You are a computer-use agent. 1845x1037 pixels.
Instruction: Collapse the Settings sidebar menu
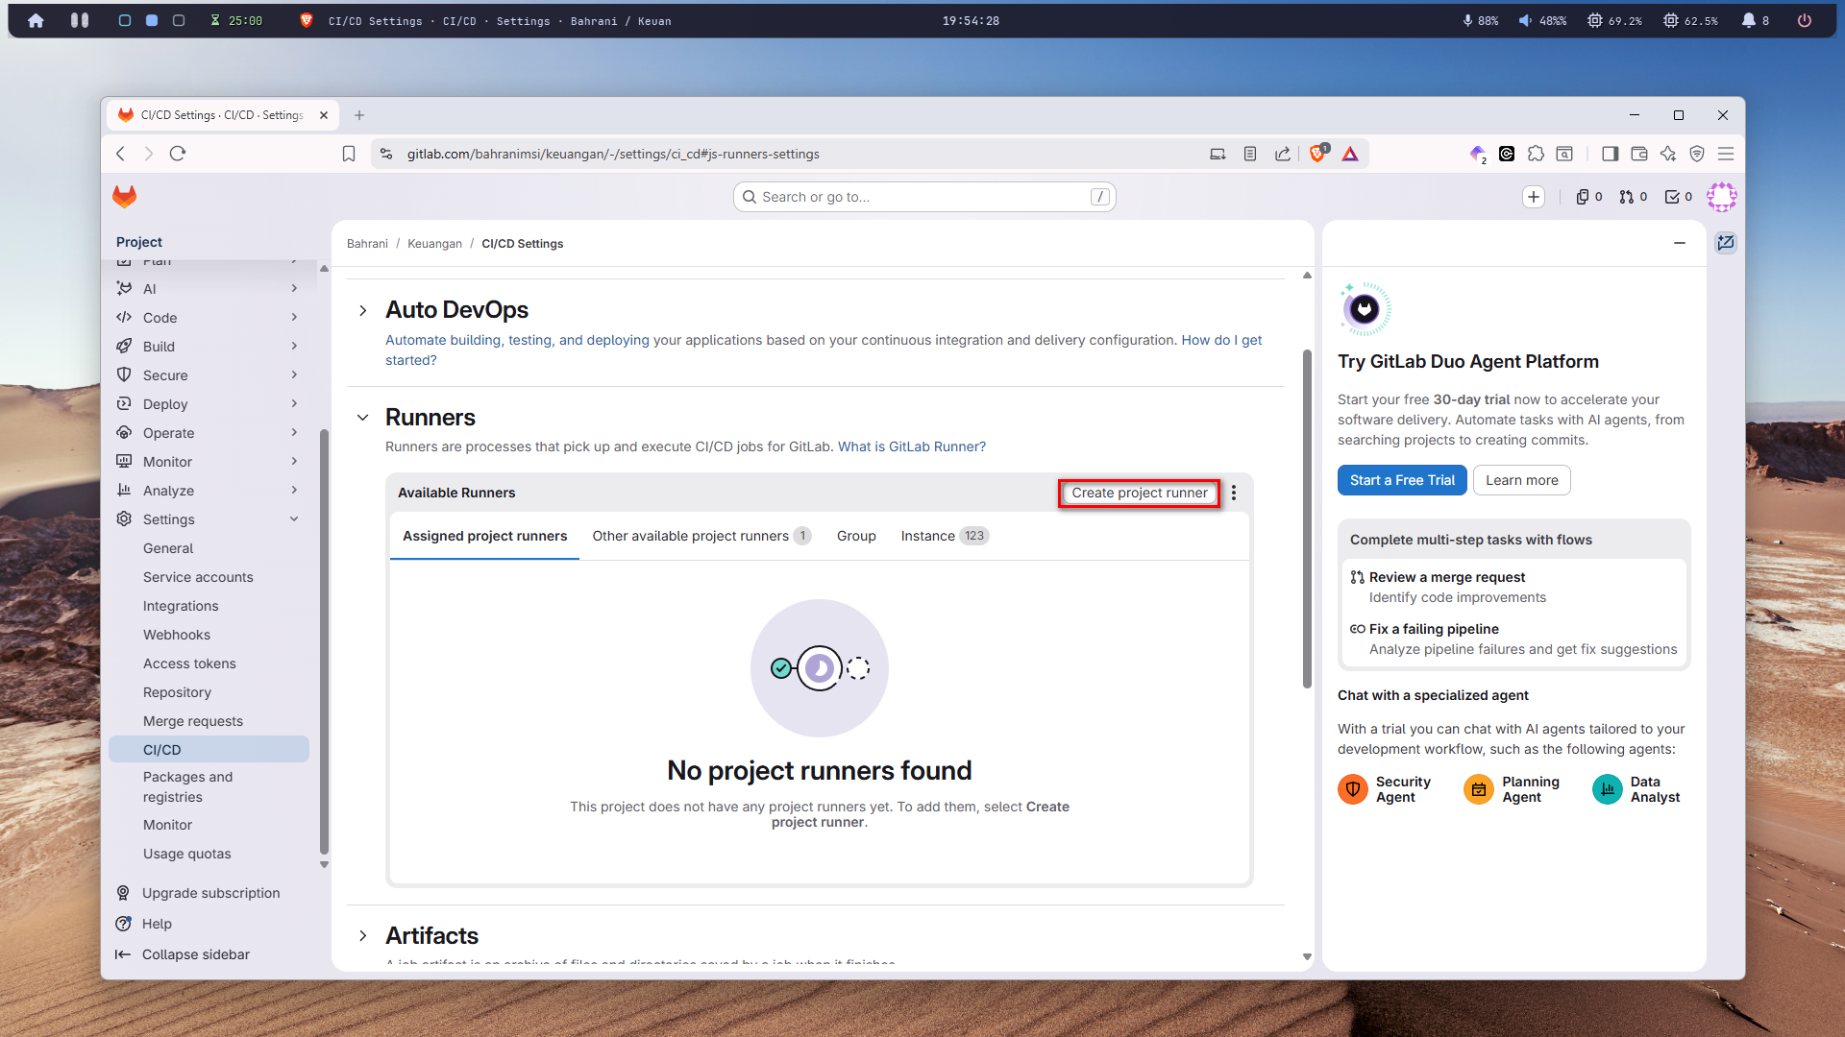[x=209, y=519]
